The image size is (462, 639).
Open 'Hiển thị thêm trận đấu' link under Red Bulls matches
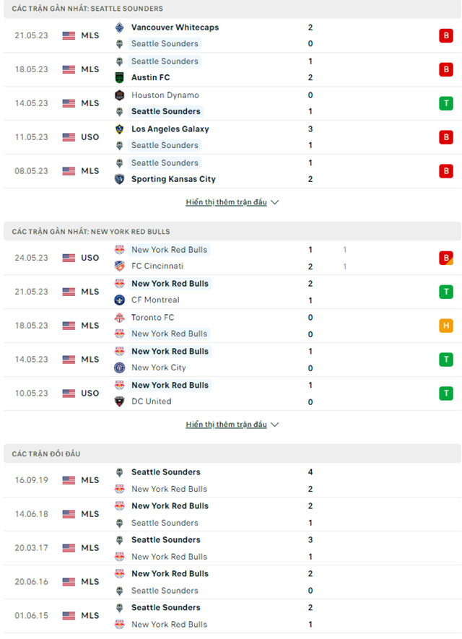pyautogui.click(x=226, y=425)
